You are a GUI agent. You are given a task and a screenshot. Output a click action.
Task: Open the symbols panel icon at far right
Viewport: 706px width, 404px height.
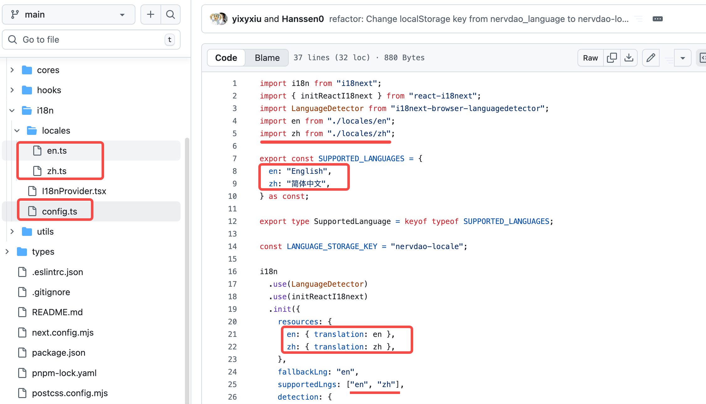click(x=702, y=58)
